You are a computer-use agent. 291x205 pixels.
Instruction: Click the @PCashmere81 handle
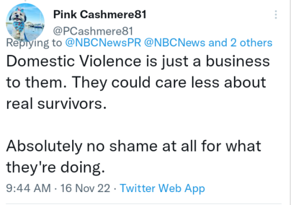pos(93,31)
